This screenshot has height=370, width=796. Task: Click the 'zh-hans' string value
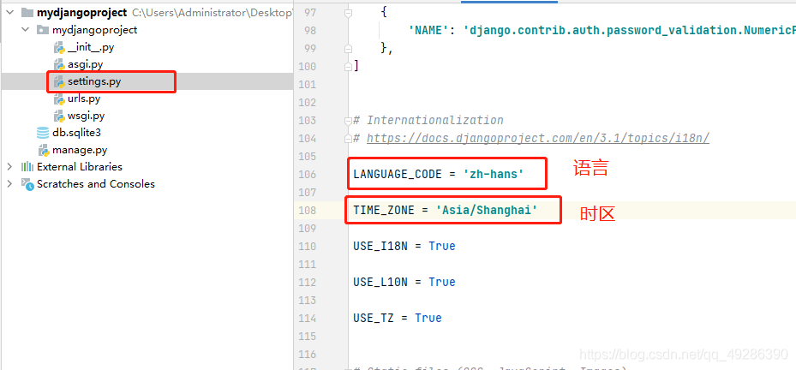click(x=493, y=174)
